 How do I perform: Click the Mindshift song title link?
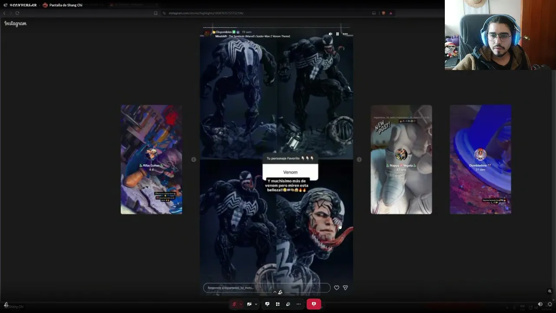tap(253, 36)
